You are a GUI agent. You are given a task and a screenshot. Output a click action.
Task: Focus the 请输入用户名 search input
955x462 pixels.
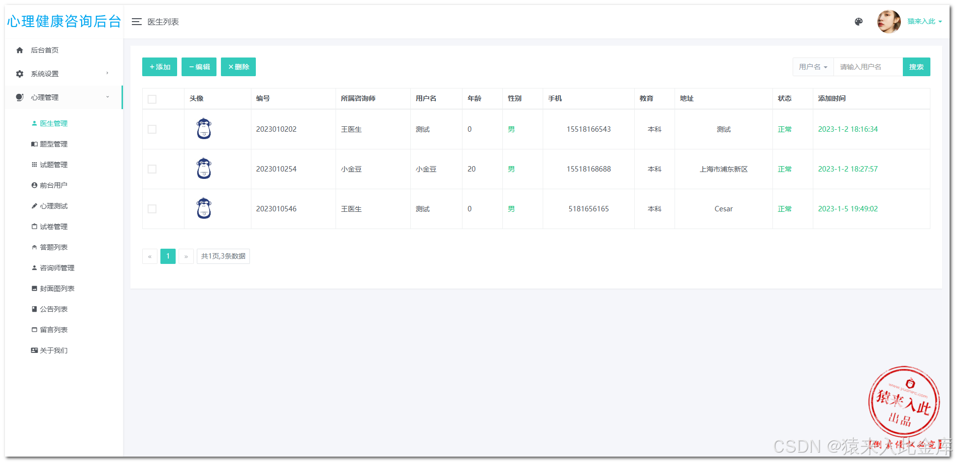click(868, 67)
